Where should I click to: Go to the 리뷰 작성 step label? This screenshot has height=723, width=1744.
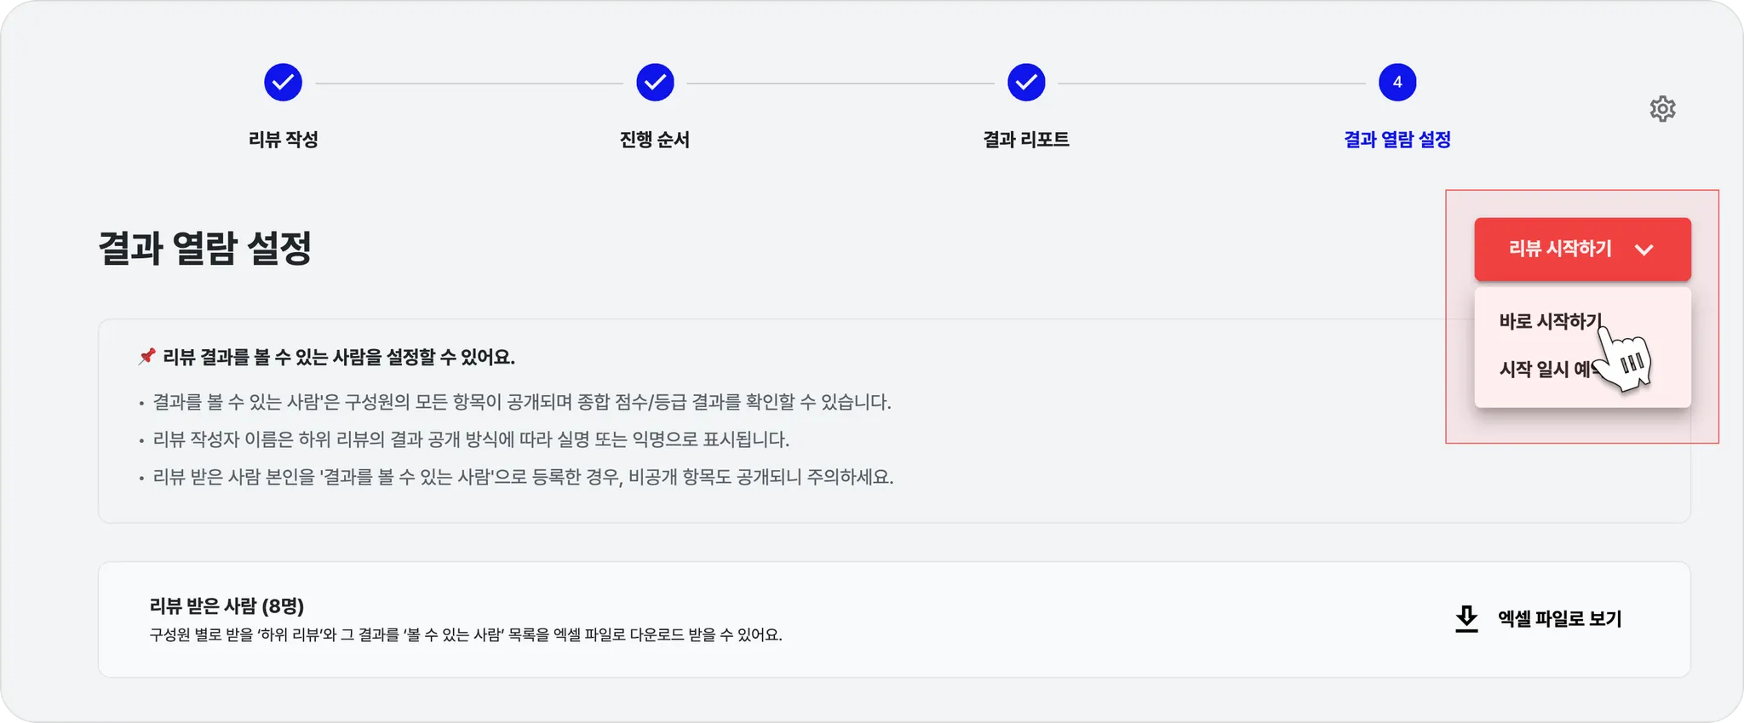[283, 140]
